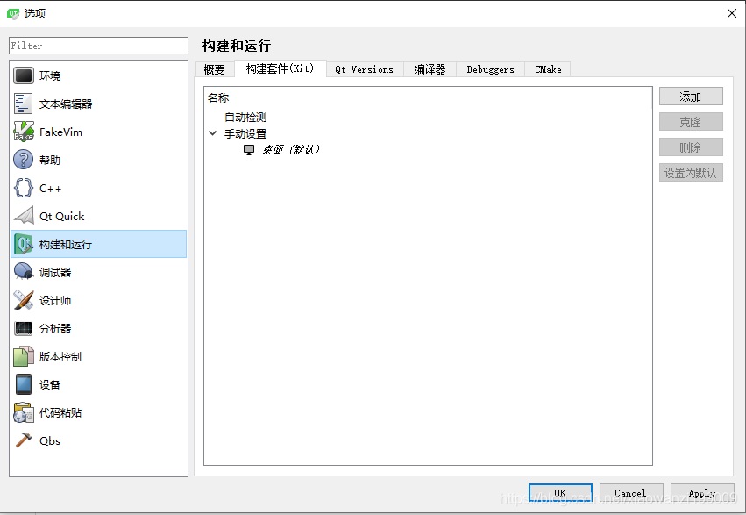Collapse the 手动设置 tree node
Screen dimensions: 746x515
[x=212, y=132]
